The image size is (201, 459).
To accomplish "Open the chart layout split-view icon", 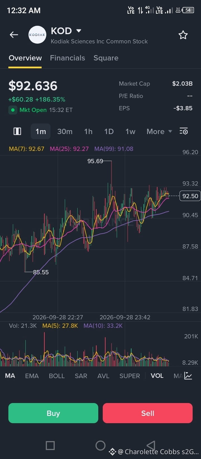I will (x=17, y=131).
